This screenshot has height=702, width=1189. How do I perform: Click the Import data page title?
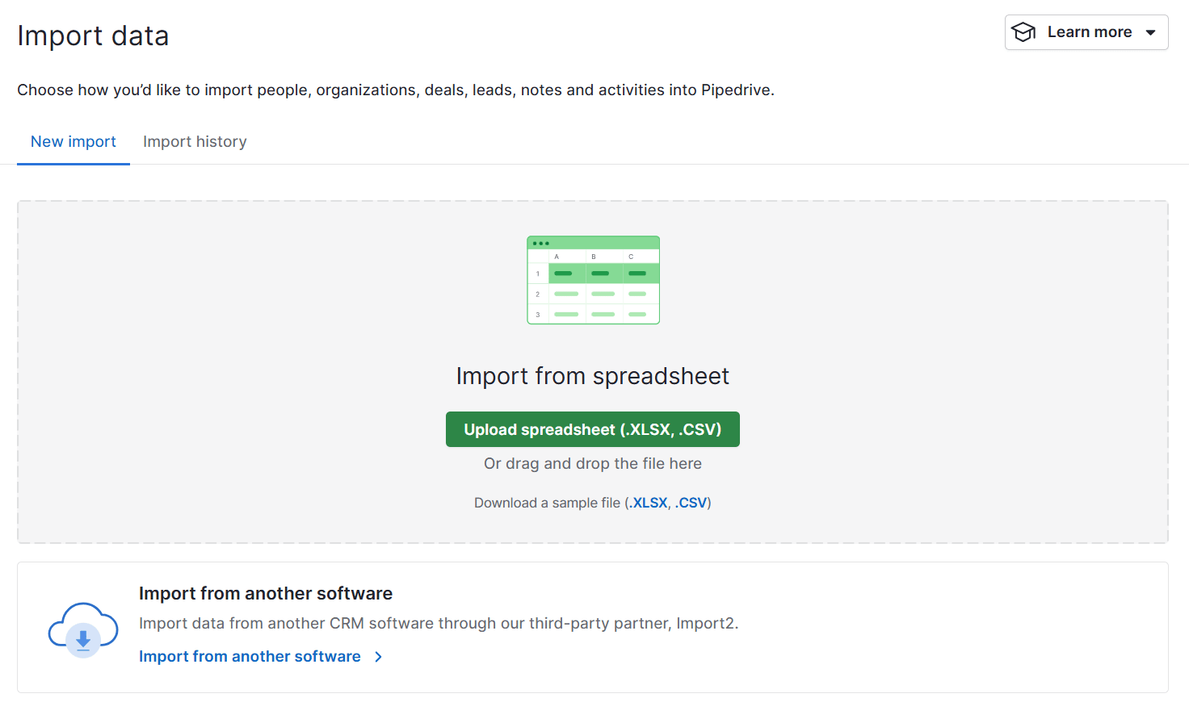(x=93, y=36)
